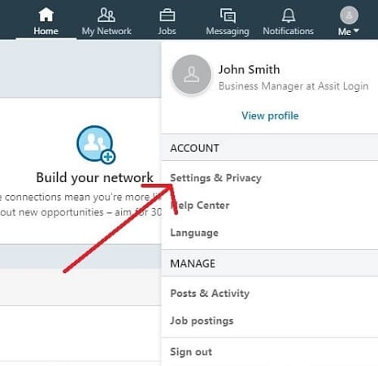Click the My Network tab label
The height and width of the screenshot is (366, 378).
point(106,32)
